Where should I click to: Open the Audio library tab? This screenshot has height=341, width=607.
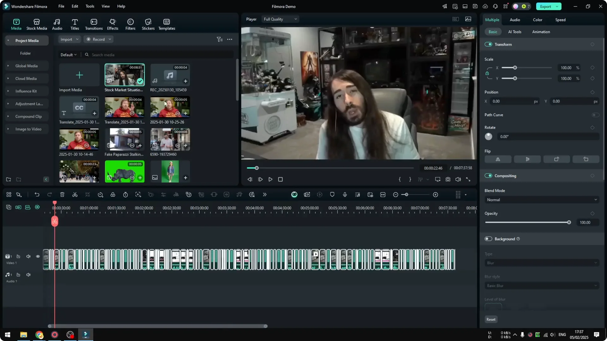[57, 24]
